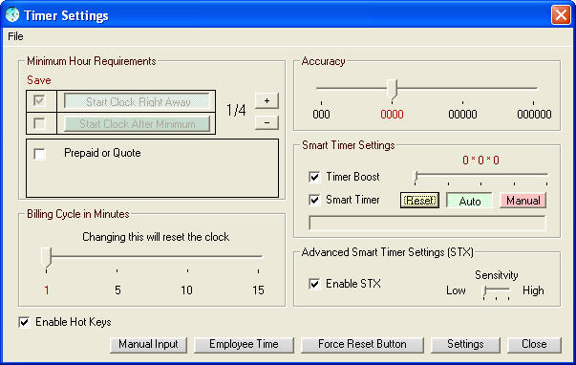Viewport: 576px width, 365px height.
Task: Click the Billing Cycle slider thumb
Action: [46, 257]
